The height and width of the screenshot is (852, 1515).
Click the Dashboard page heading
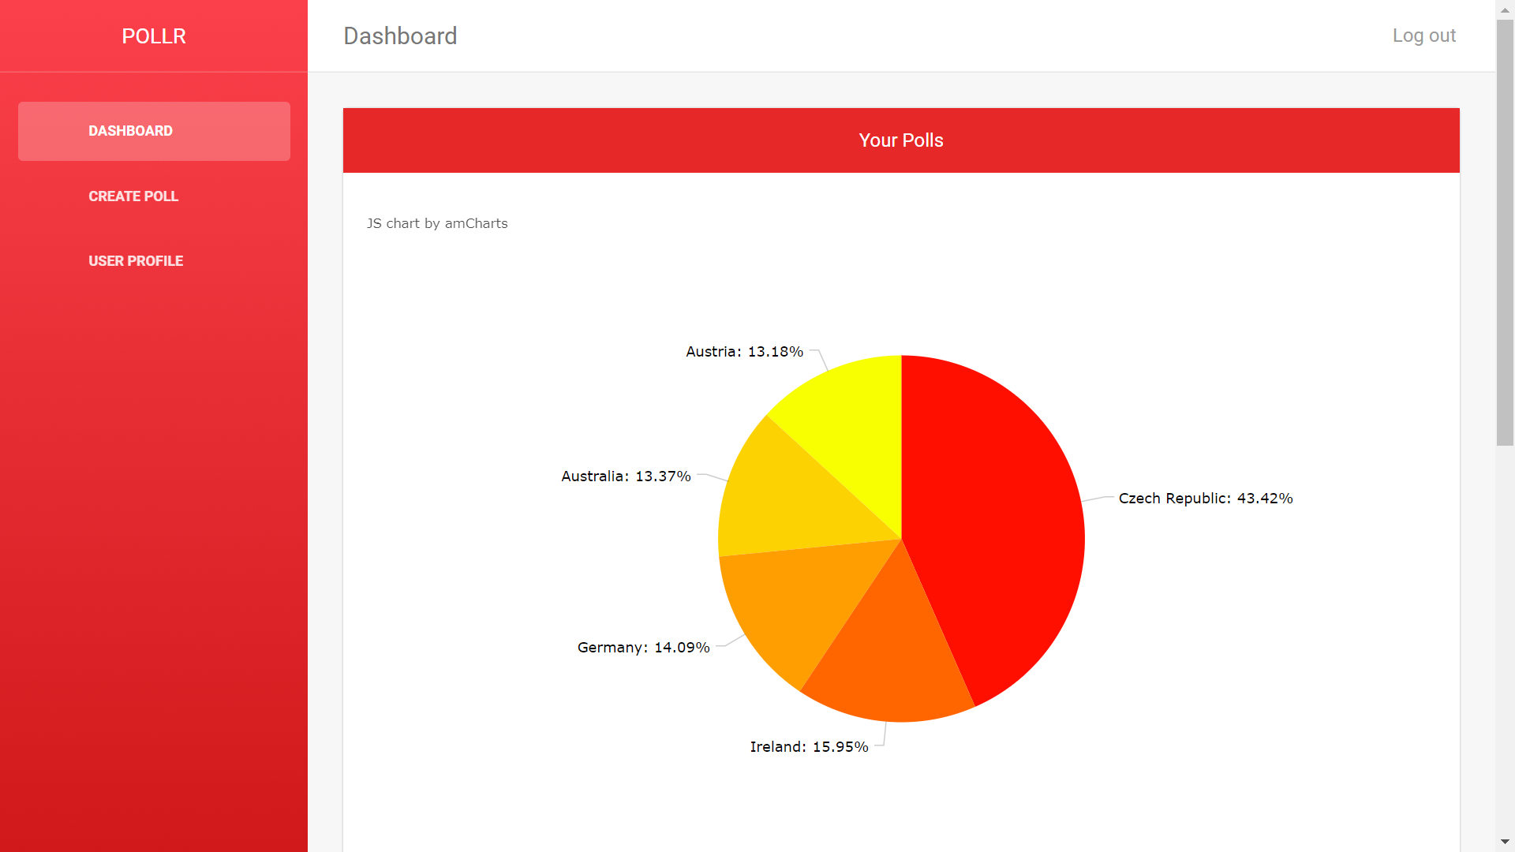(400, 36)
